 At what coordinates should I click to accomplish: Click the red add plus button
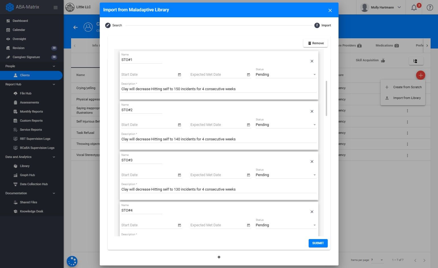pos(421,75)
